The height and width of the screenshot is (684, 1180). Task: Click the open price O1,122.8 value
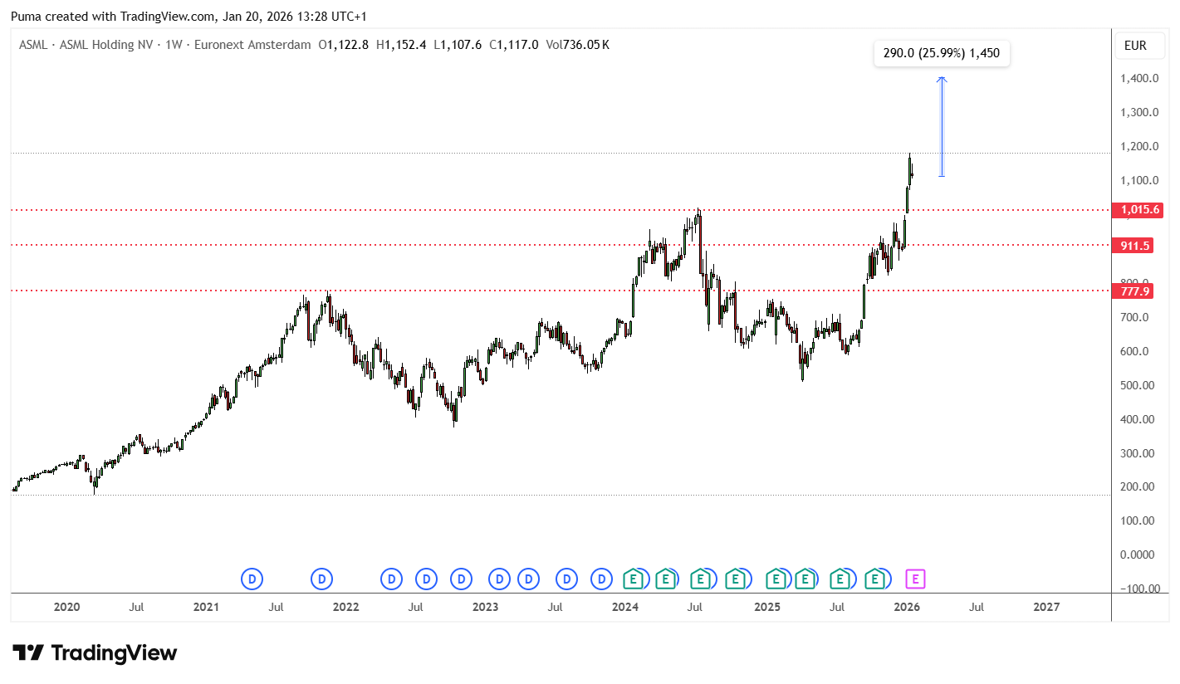tap(344, 45)
